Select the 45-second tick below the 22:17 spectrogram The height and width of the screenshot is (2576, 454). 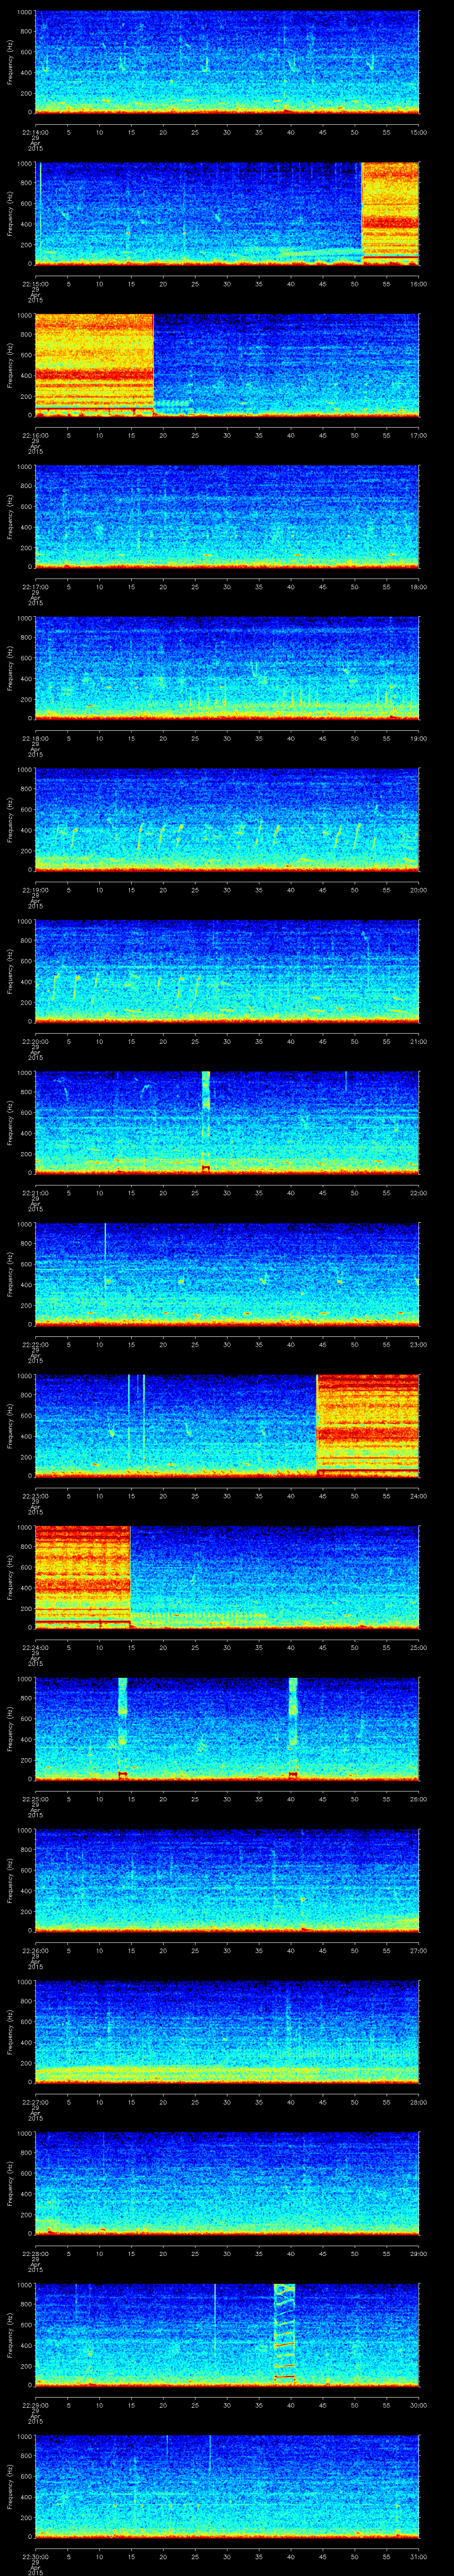pos(322,586)
